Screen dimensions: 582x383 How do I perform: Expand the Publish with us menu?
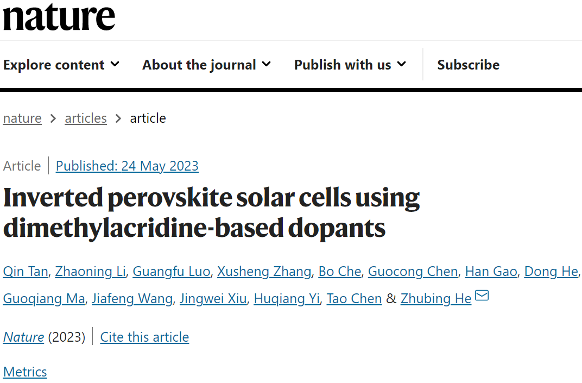pyautogui.click(x=350, y=65)
